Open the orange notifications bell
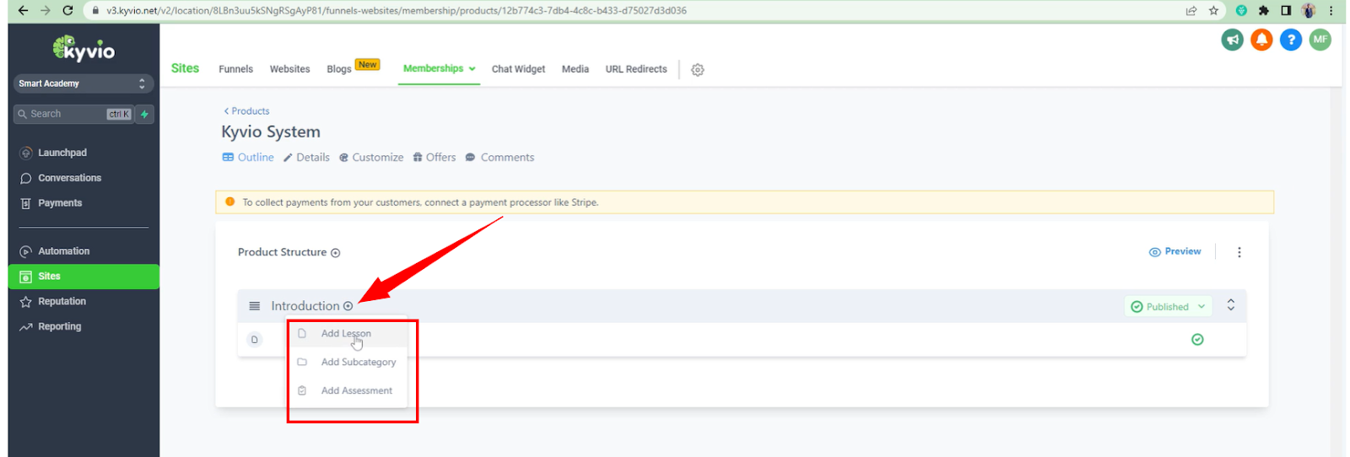 (1261, 40)
